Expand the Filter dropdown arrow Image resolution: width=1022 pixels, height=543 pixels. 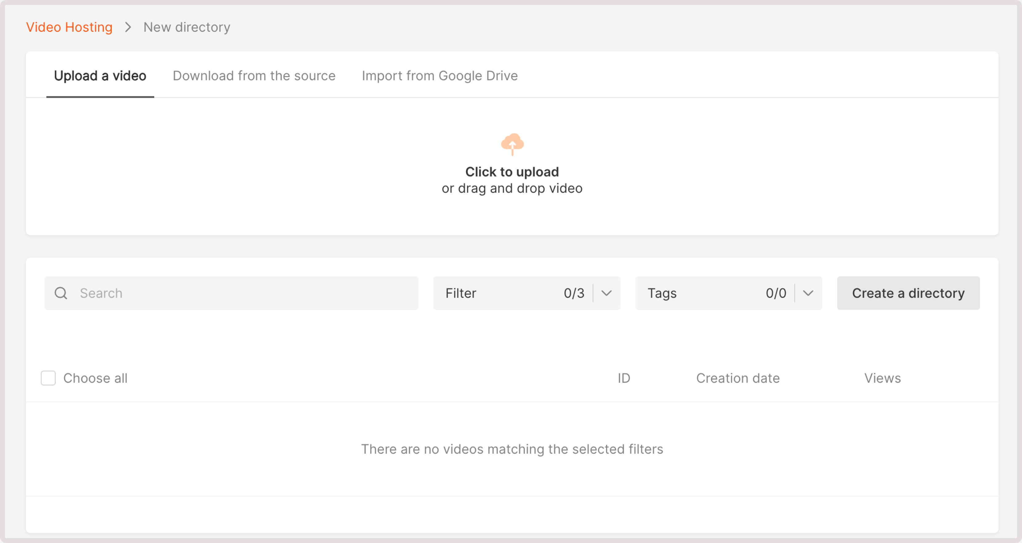pyautogui.click(x=606, y=293)
